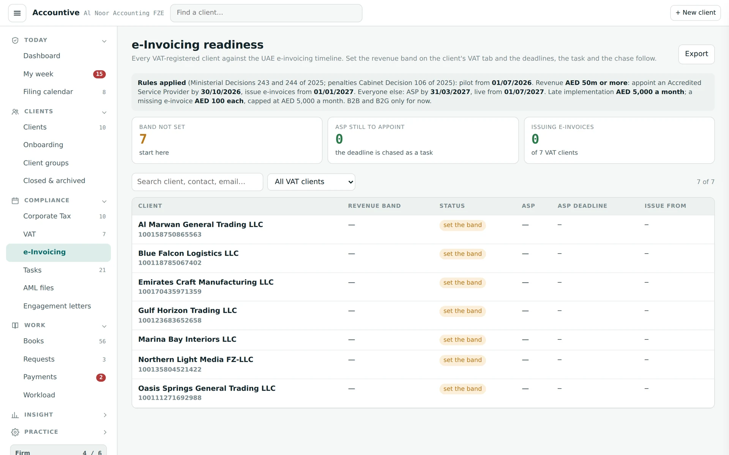Click the Export button

(696, 54)
